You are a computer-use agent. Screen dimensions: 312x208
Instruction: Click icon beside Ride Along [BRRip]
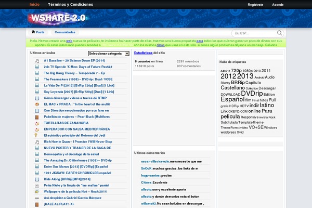(x=37, y=179)
